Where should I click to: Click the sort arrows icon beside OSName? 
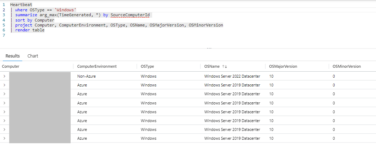coord(225,66)
